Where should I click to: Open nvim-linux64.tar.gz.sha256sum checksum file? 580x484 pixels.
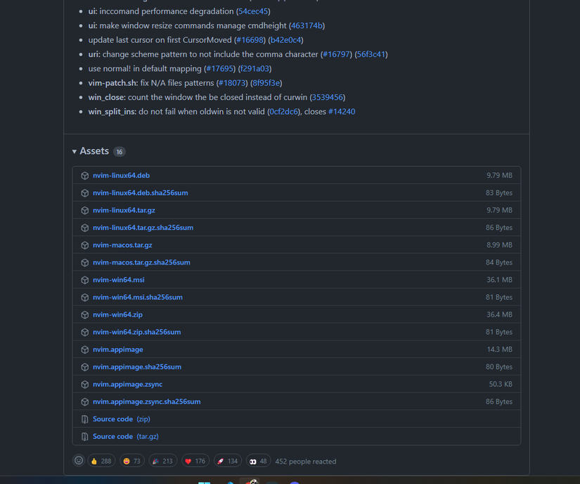pyautogui.click(x=143, y=227)
